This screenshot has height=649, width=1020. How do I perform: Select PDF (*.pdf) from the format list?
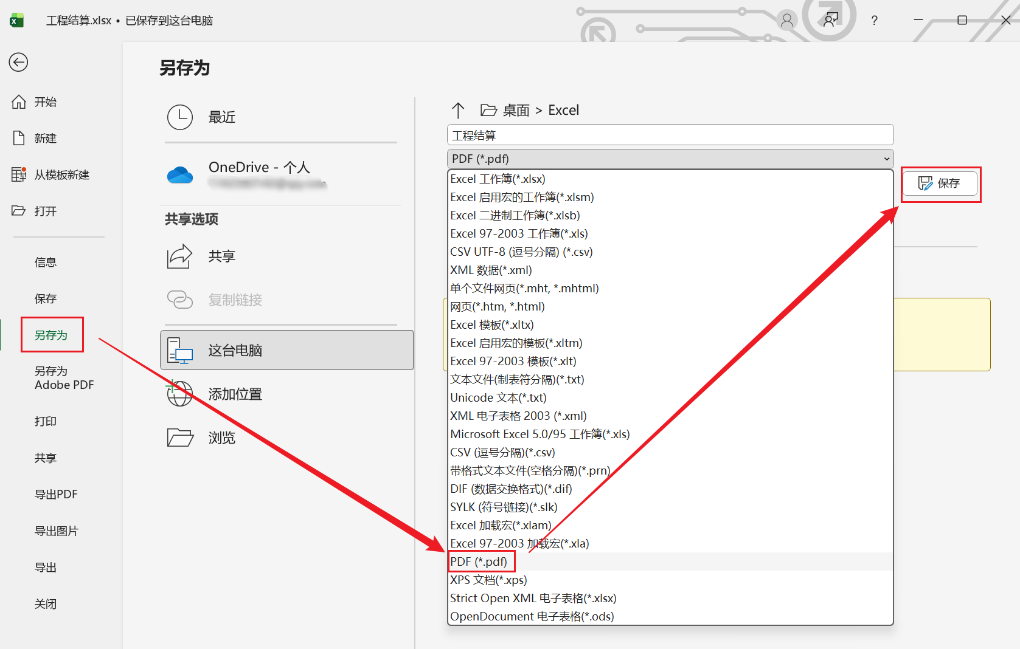point(481,561)
